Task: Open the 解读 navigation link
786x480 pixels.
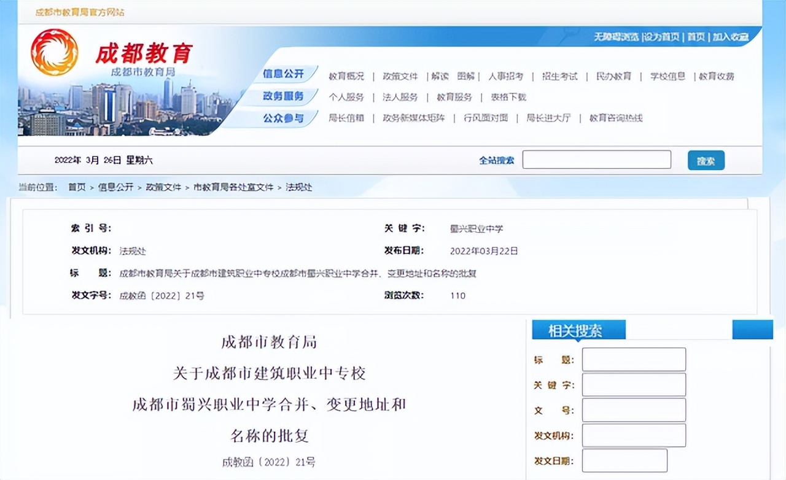Action: tap(440, 77)
